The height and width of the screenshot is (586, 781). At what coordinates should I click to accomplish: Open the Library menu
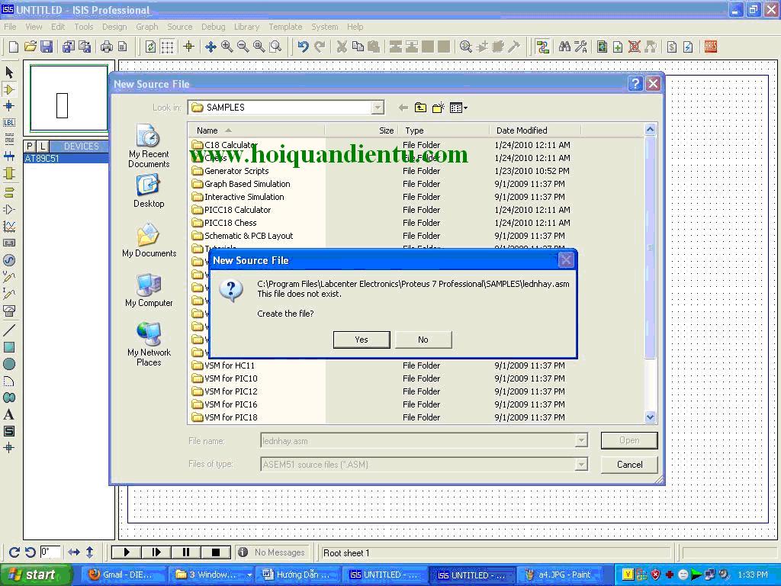(246, 27)
